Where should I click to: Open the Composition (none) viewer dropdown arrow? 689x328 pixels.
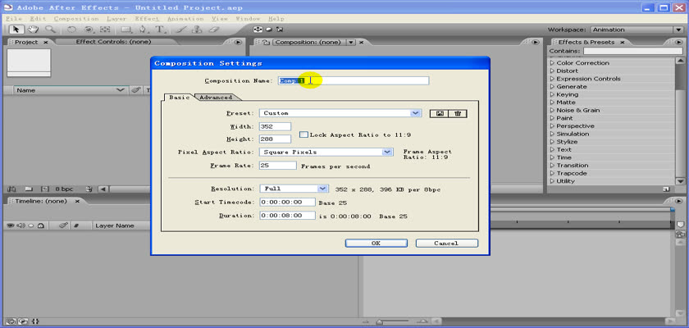tap(351, 42)
